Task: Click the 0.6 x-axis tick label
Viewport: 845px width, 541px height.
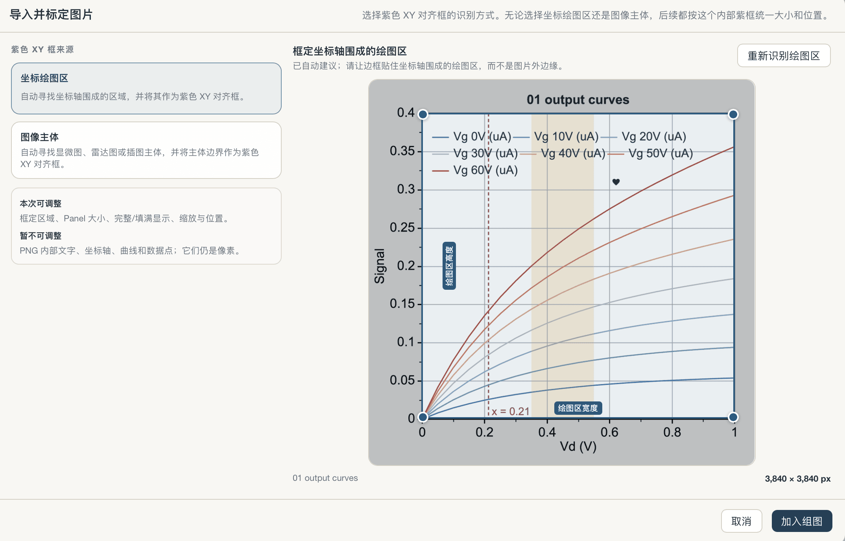Action: click(x=609, y=432)
